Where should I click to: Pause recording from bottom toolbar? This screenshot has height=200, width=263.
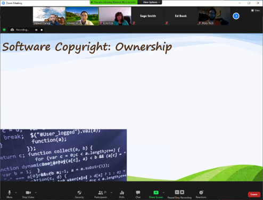pyautogui.click(x=177, y=192)
